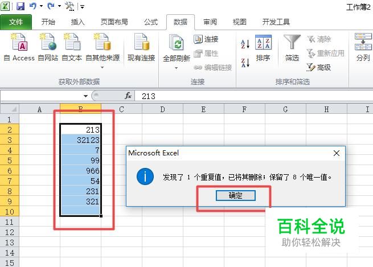The height and width of the screenshot is (267, 373).
Task: Click the 清除 filter button
Action: click(x=319, y=39)
